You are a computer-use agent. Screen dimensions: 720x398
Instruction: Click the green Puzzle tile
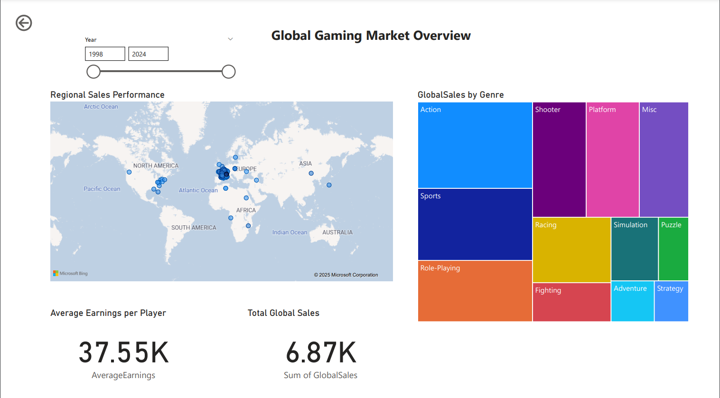(673, 249)
